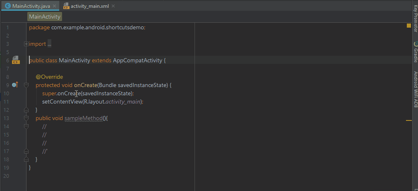
Task: Click the yellow warning stripe marker in scrollbar
Action: 409,120
